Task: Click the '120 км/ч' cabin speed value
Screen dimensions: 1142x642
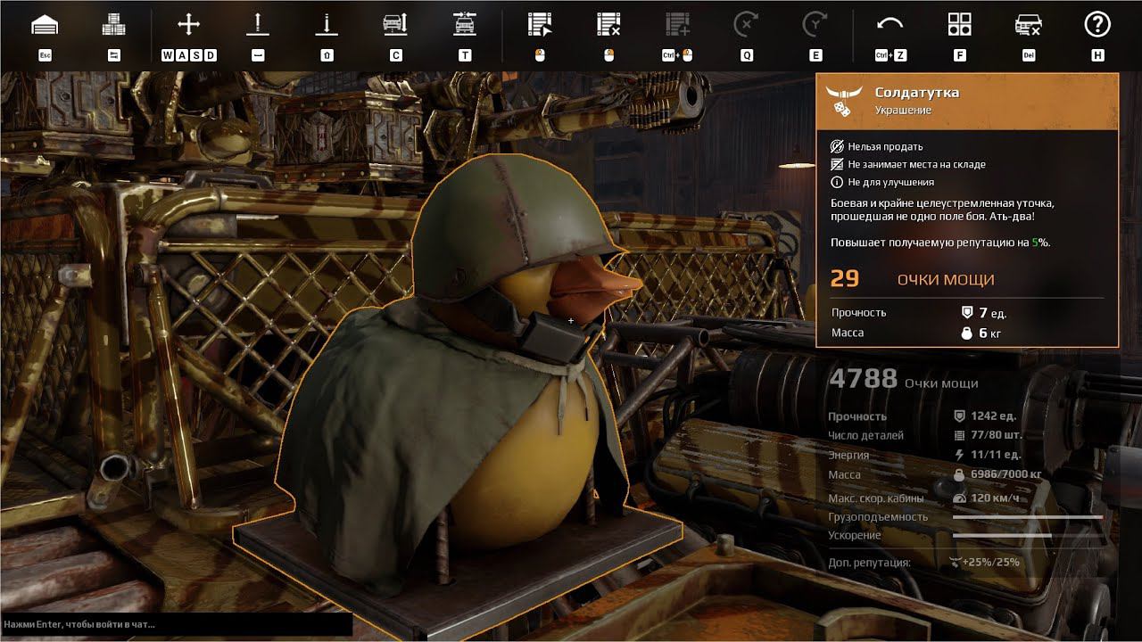Action: coord(995,498)
